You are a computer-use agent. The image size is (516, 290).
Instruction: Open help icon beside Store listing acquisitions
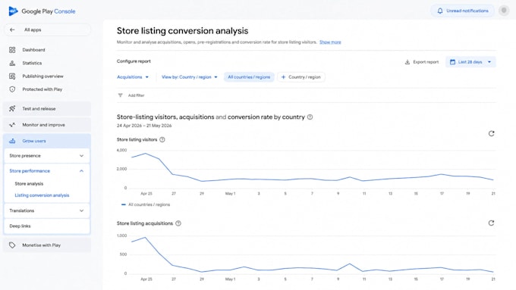click(x=178, y=223)
